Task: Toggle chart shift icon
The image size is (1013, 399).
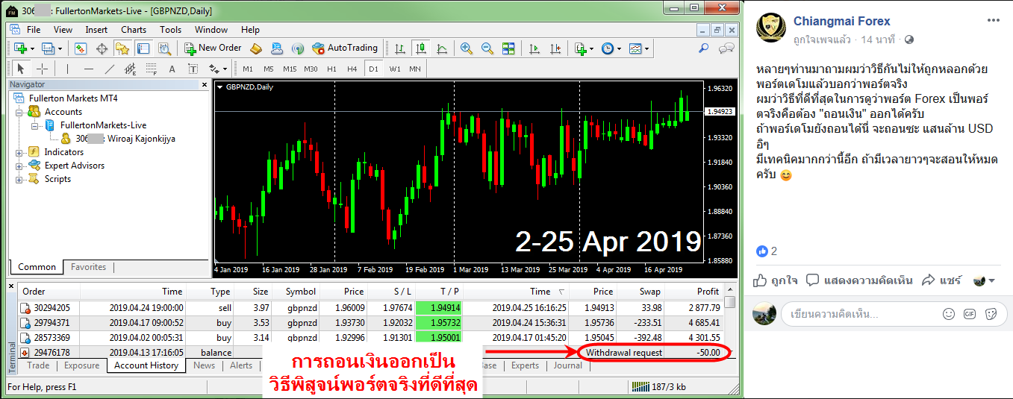Action: coord(555,48)
